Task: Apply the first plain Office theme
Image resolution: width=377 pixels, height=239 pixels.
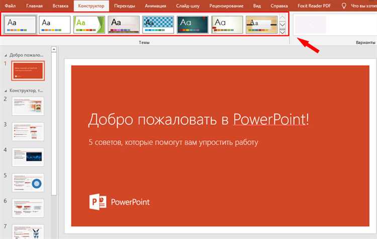Action: coord(20,25)
